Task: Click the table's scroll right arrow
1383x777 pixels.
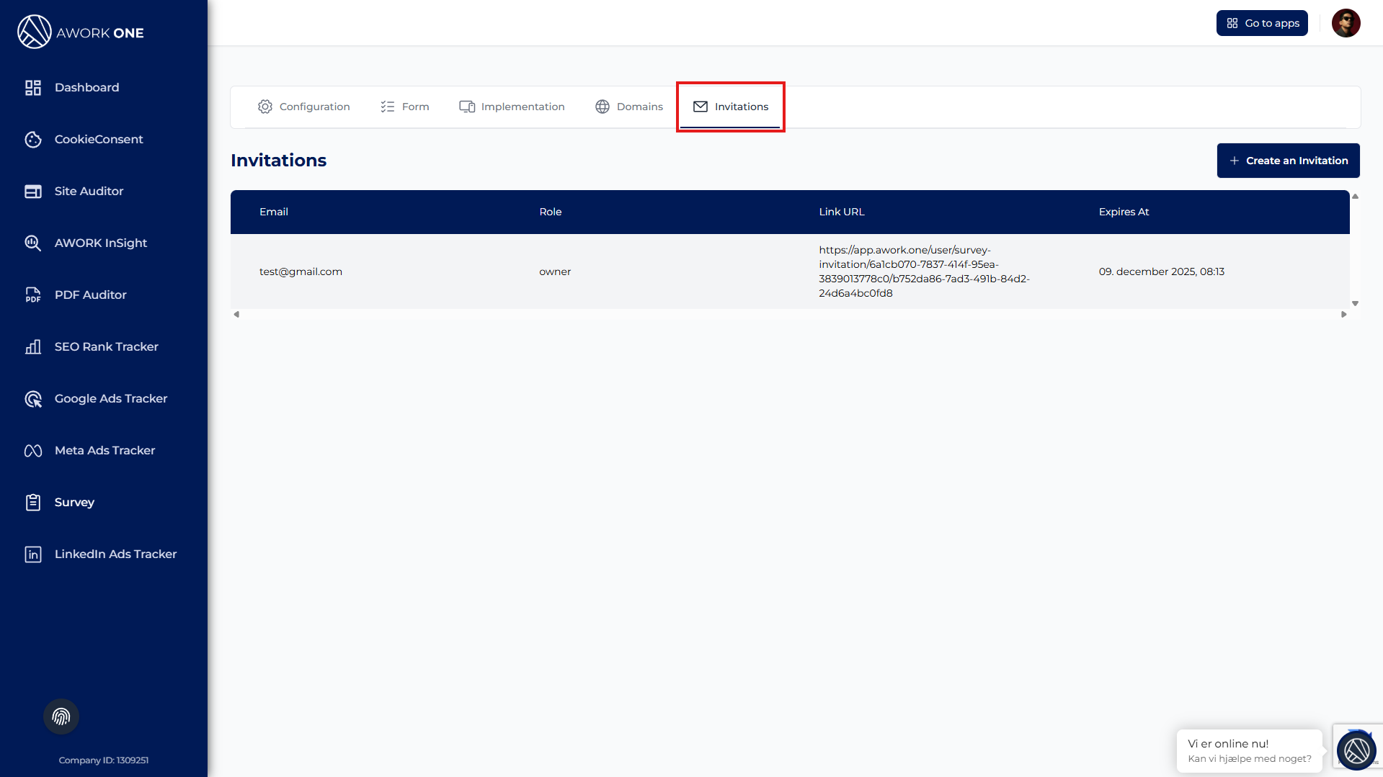Action: (1343, 315)
